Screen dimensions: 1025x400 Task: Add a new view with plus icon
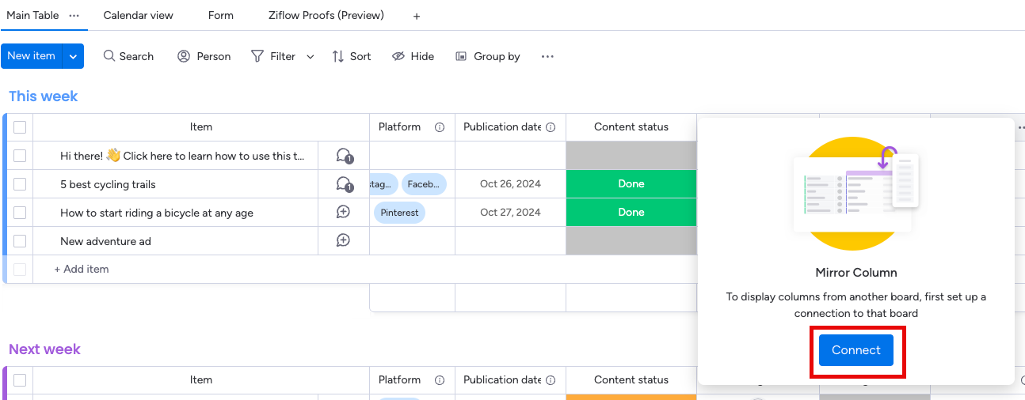pos(417,16)
